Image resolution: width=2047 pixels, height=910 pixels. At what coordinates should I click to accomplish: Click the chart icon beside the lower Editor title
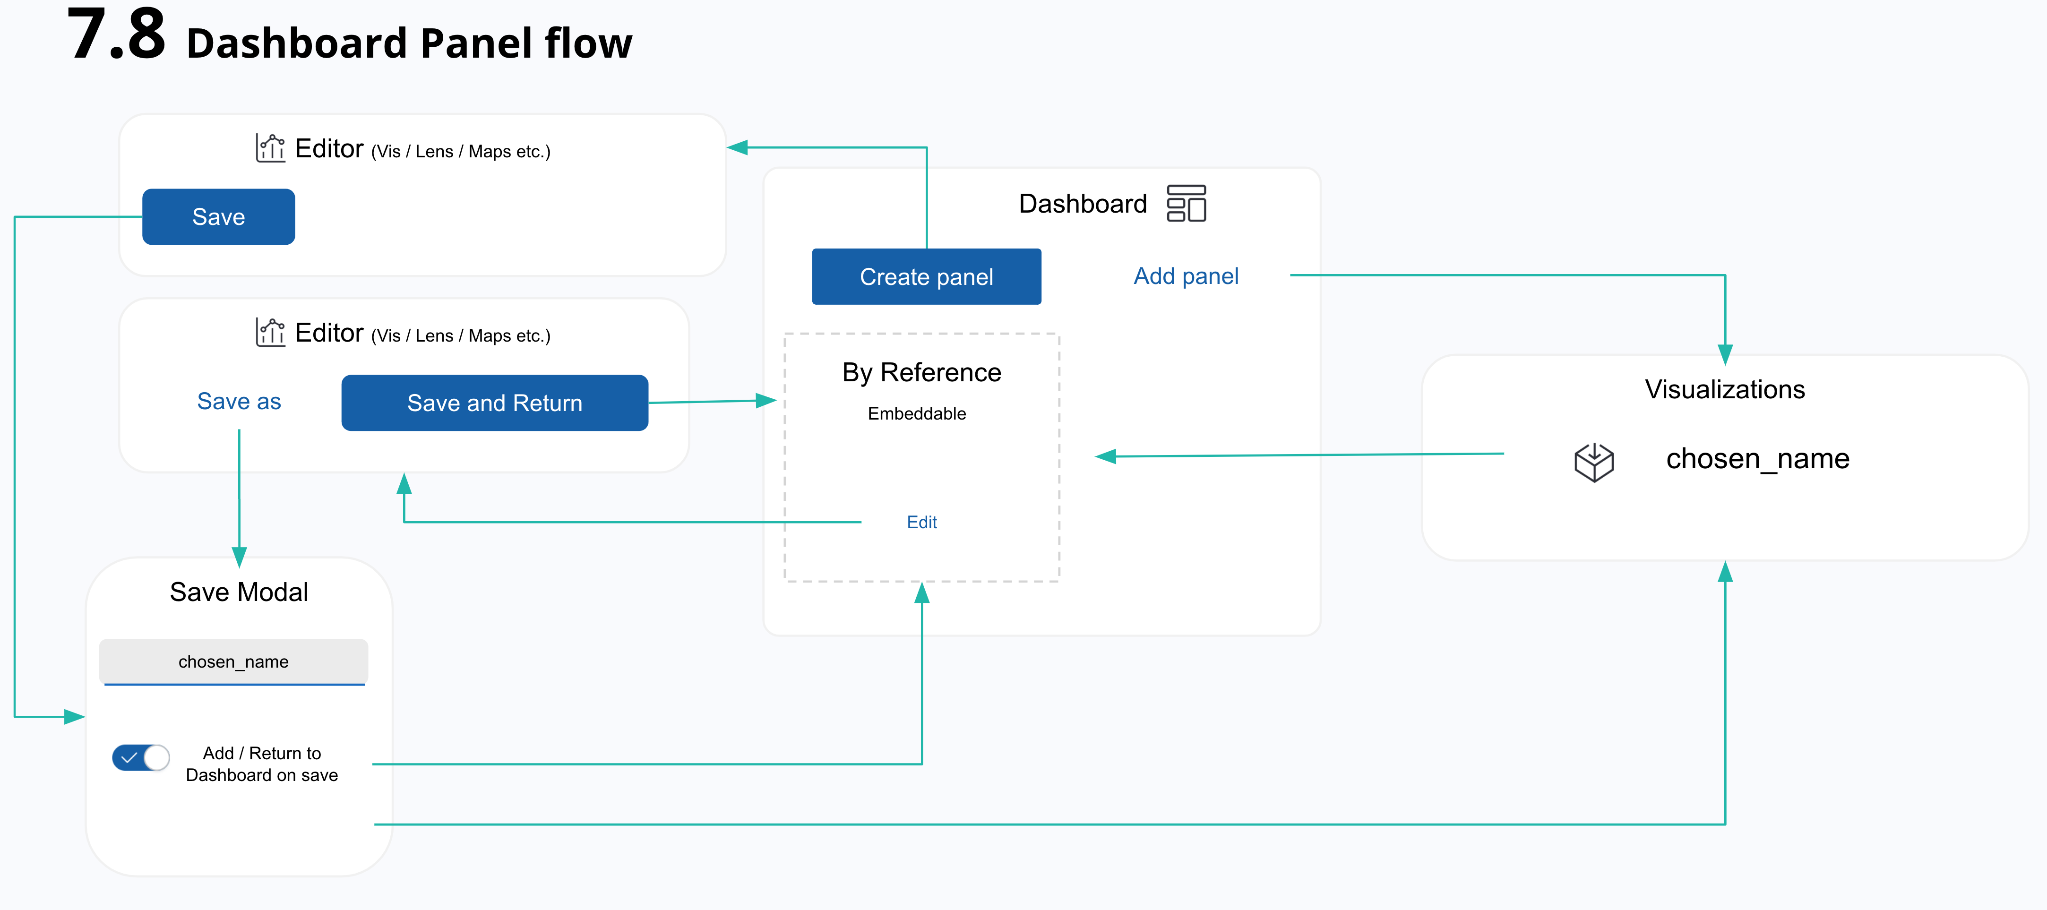(x=270, y=332)
